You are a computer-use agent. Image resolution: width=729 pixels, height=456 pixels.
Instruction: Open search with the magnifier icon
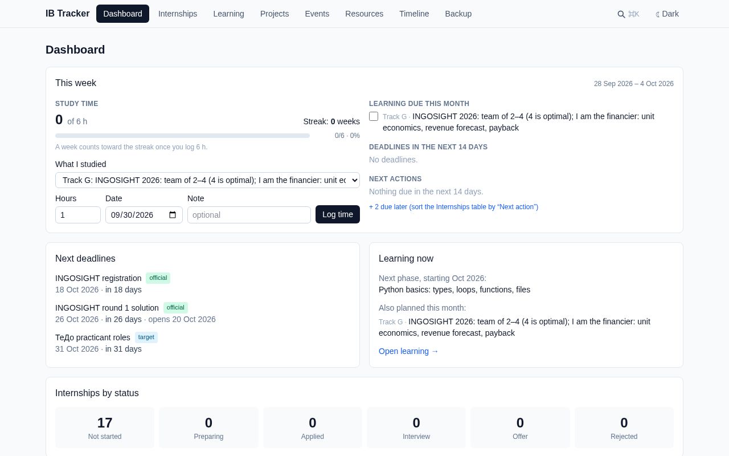(x=628, y=14)
